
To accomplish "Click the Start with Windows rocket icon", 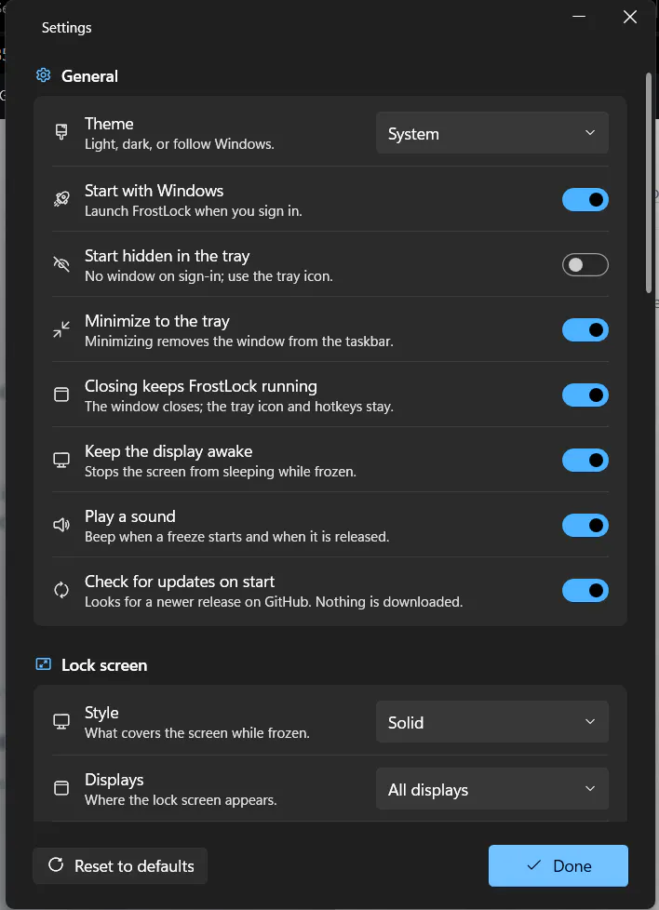I will (61, 199).
